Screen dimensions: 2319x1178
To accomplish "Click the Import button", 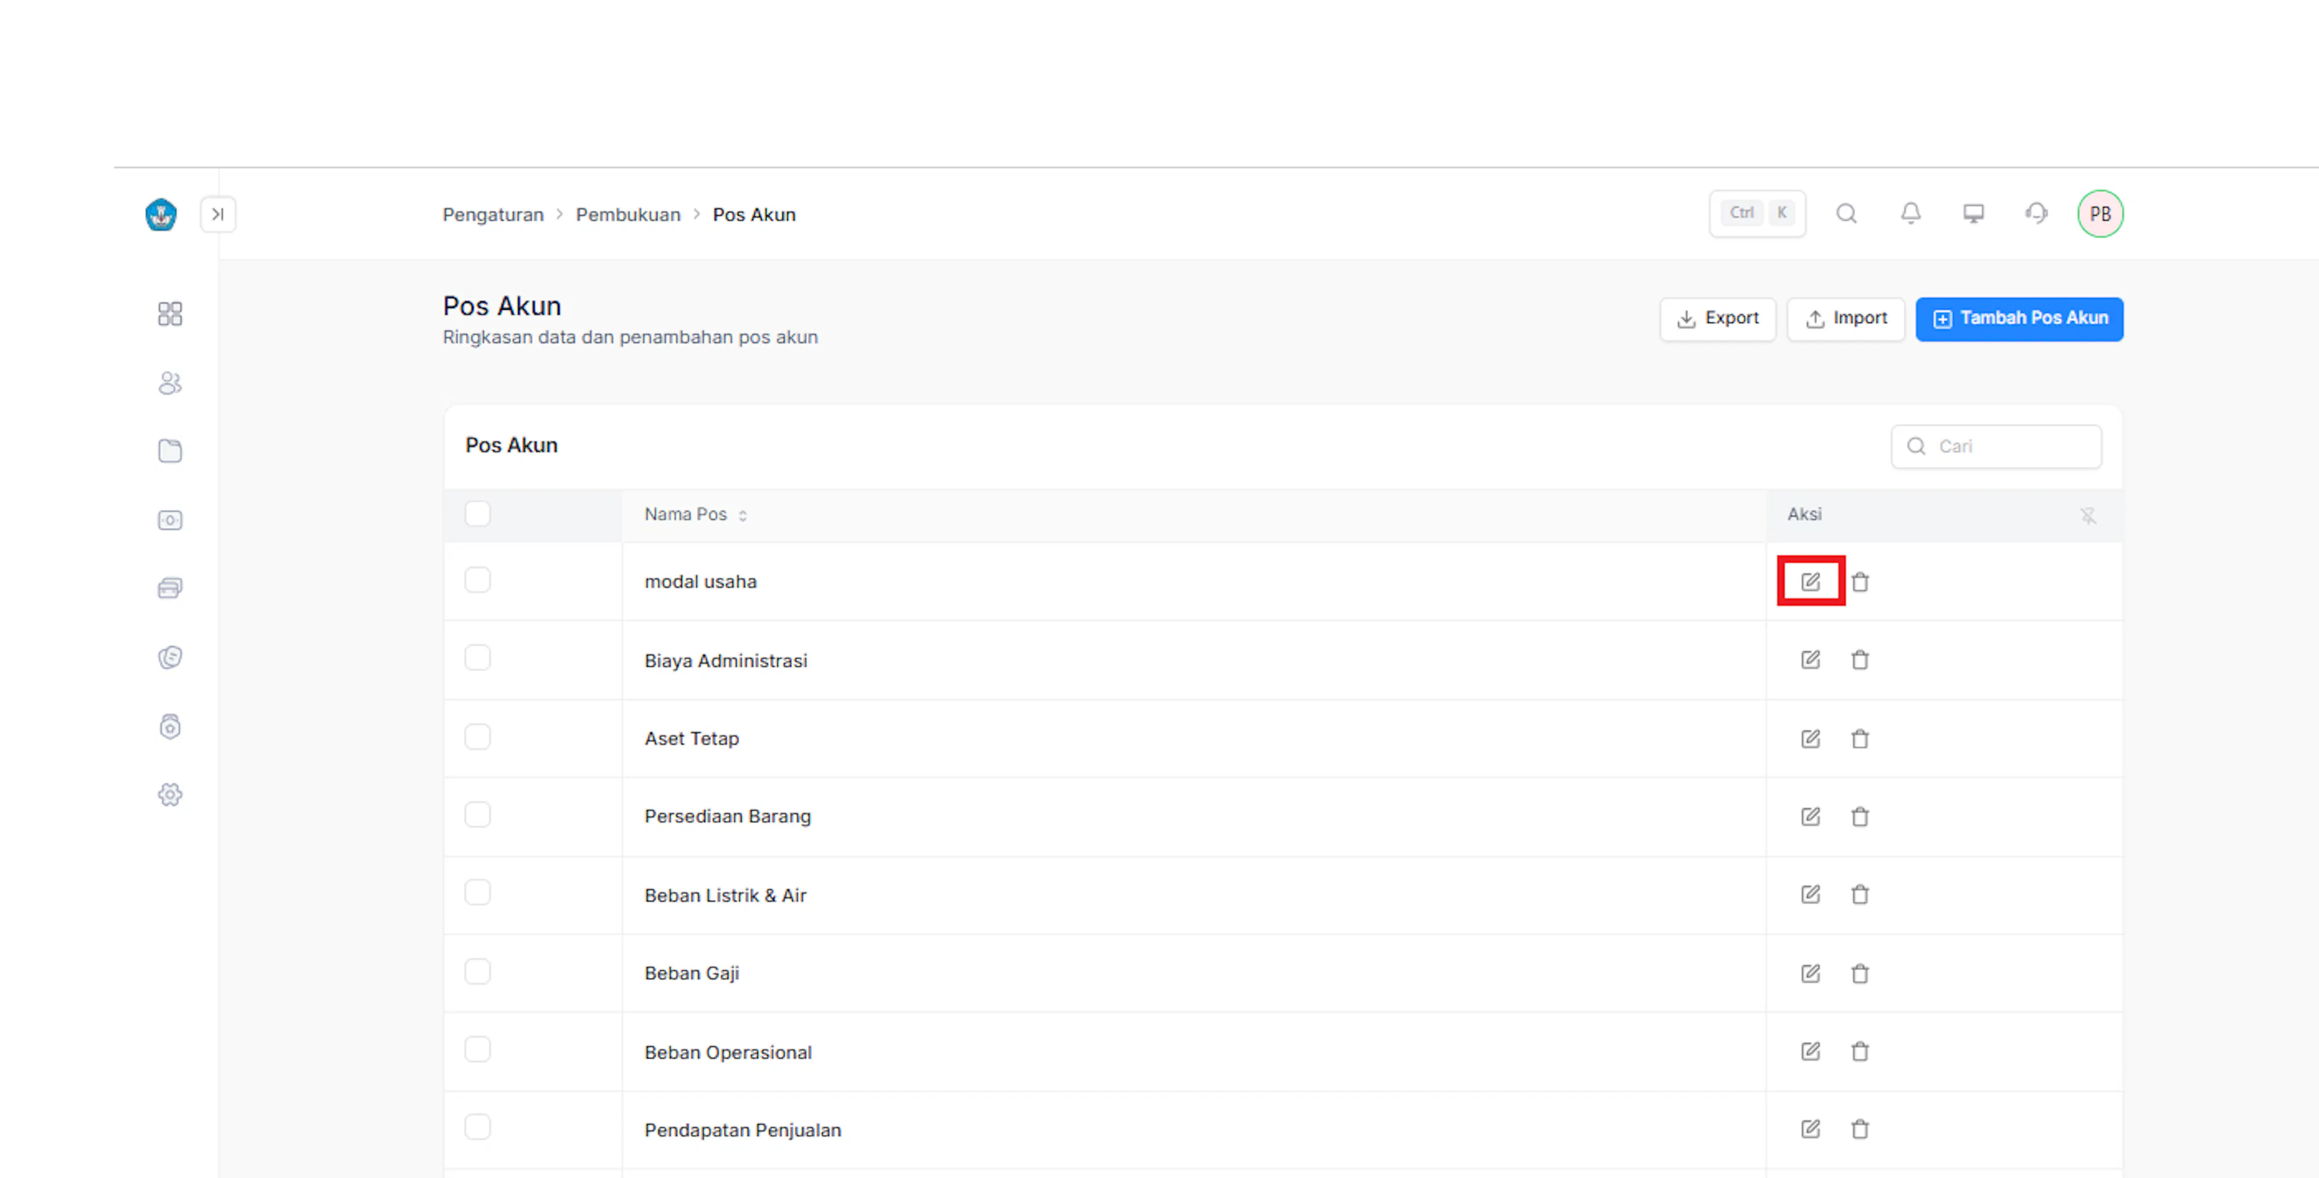I will (1846, 319).
